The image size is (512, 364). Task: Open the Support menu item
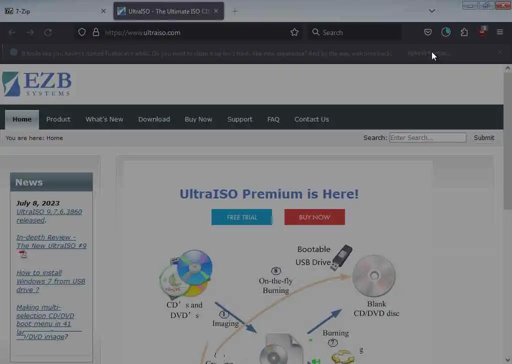240,119
